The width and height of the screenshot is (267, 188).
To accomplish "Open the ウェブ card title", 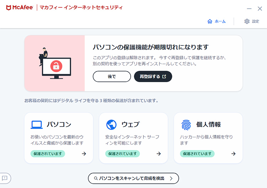I will 131,124.
